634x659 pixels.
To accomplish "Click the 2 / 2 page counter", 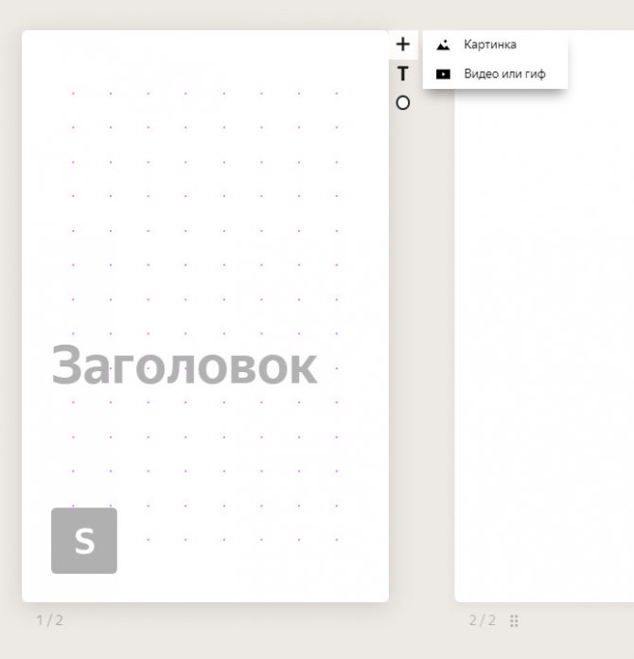I will [482, 621].
